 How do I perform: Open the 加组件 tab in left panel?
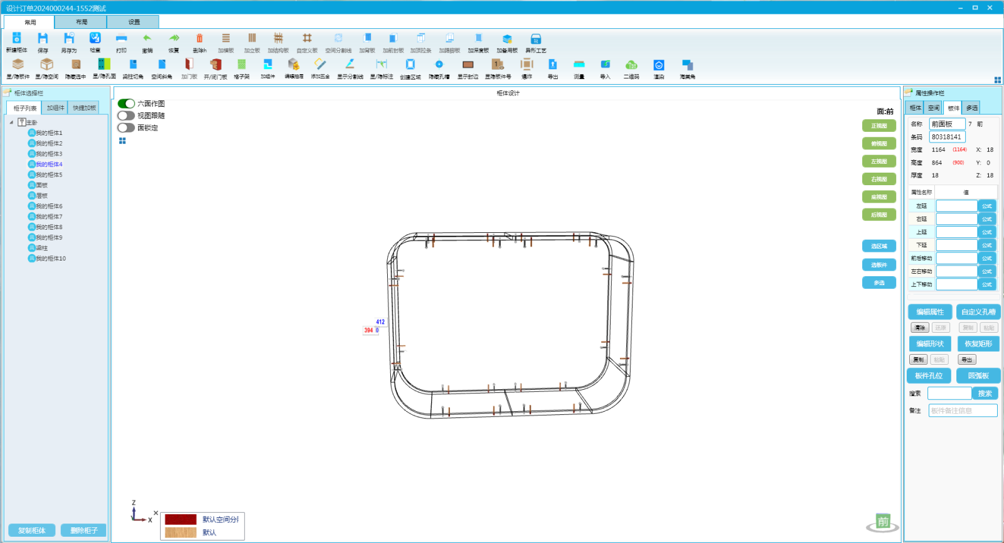tap(56, 108)
